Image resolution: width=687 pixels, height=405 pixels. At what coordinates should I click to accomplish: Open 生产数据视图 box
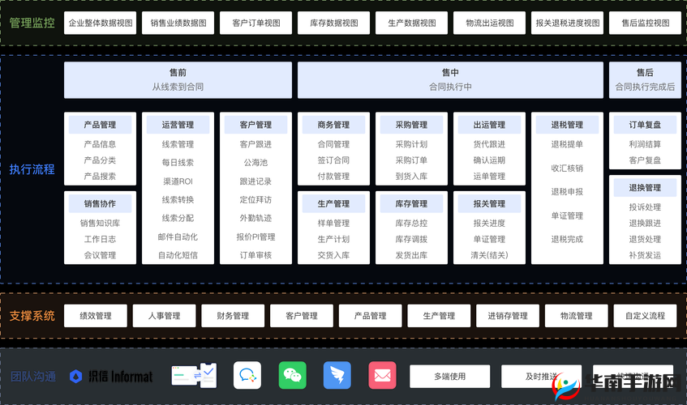click(x=412, y=23)
